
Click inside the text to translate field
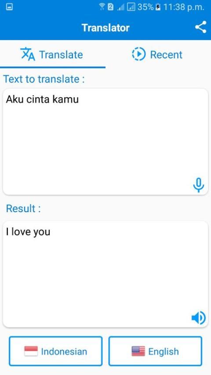pyautogui.click(x=105, y=141)
